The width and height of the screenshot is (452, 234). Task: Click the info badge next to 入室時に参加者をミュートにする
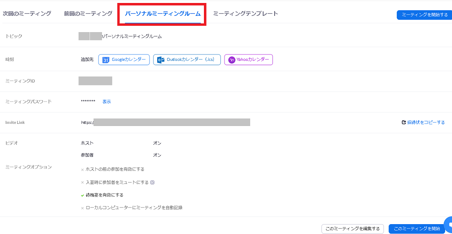(x=153, y=182)
